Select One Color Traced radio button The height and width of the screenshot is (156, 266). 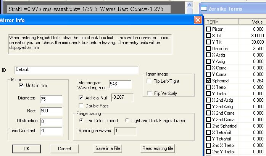pyautogui.click(x=81, y=120)
